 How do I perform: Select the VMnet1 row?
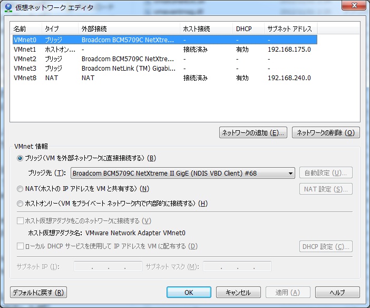(164, 50)
